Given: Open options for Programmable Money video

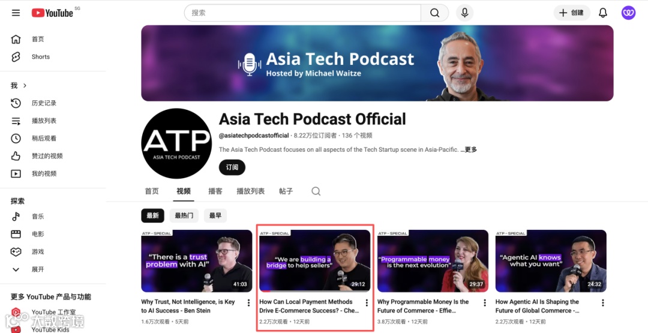Looking at the screenshot, I should tap(485, 303).
